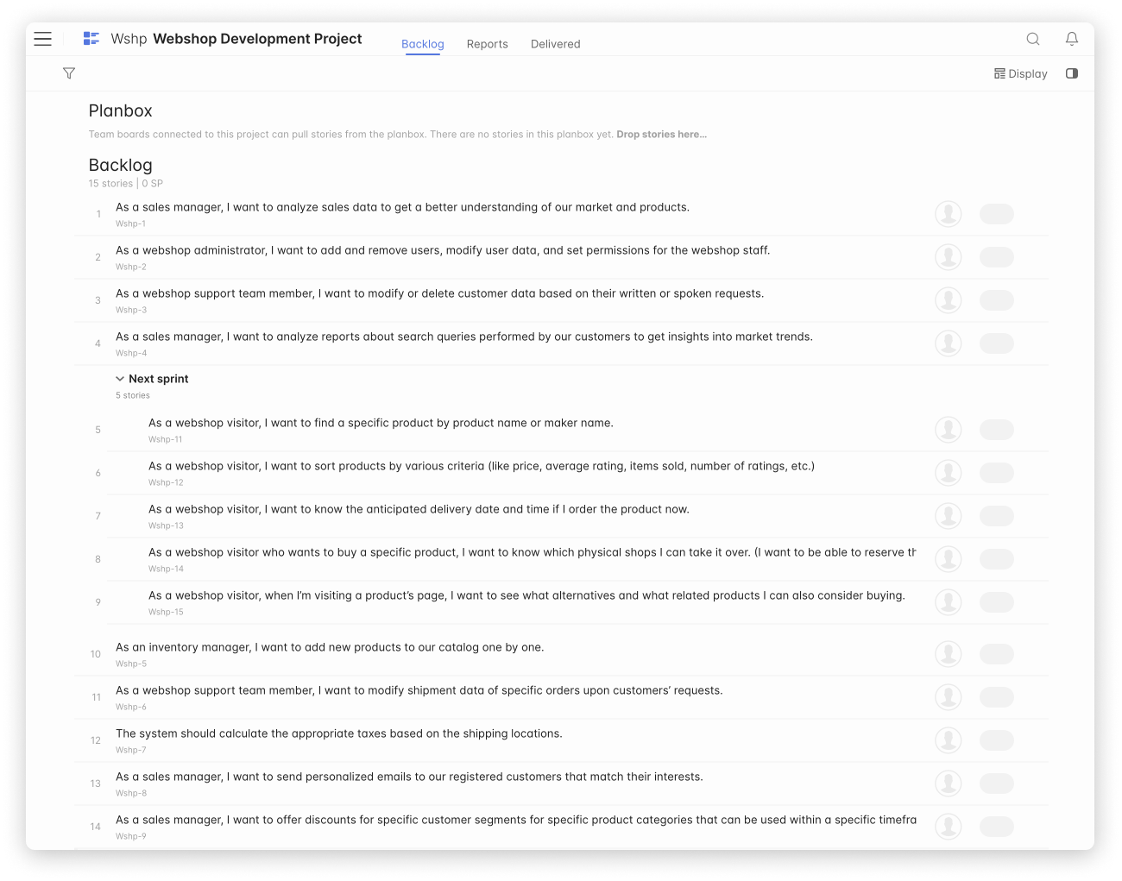The image size is (1122, 881).
Task: Switch to the Delivered tab
Action: click(x=555, y=44)
